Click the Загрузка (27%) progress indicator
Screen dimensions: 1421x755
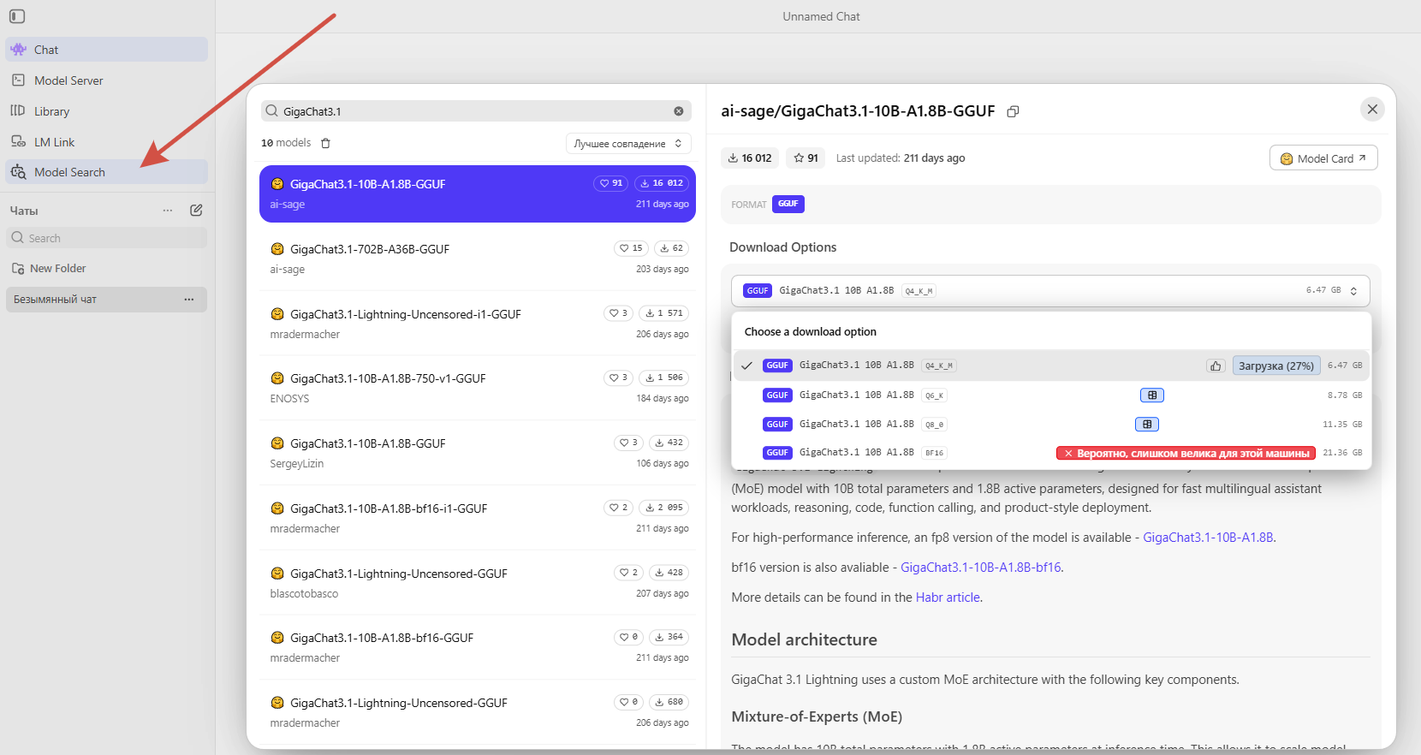pyautogui.click(x=1276, y=366)
